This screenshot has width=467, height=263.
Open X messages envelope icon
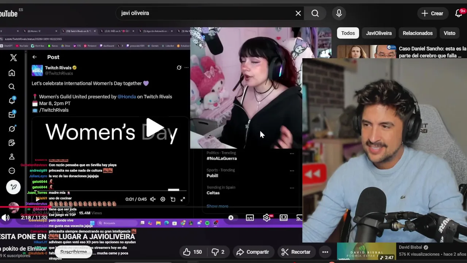(12, 114)
